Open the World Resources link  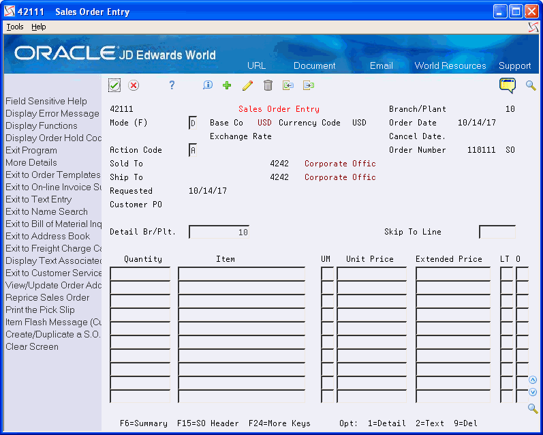tap(450, 65)
